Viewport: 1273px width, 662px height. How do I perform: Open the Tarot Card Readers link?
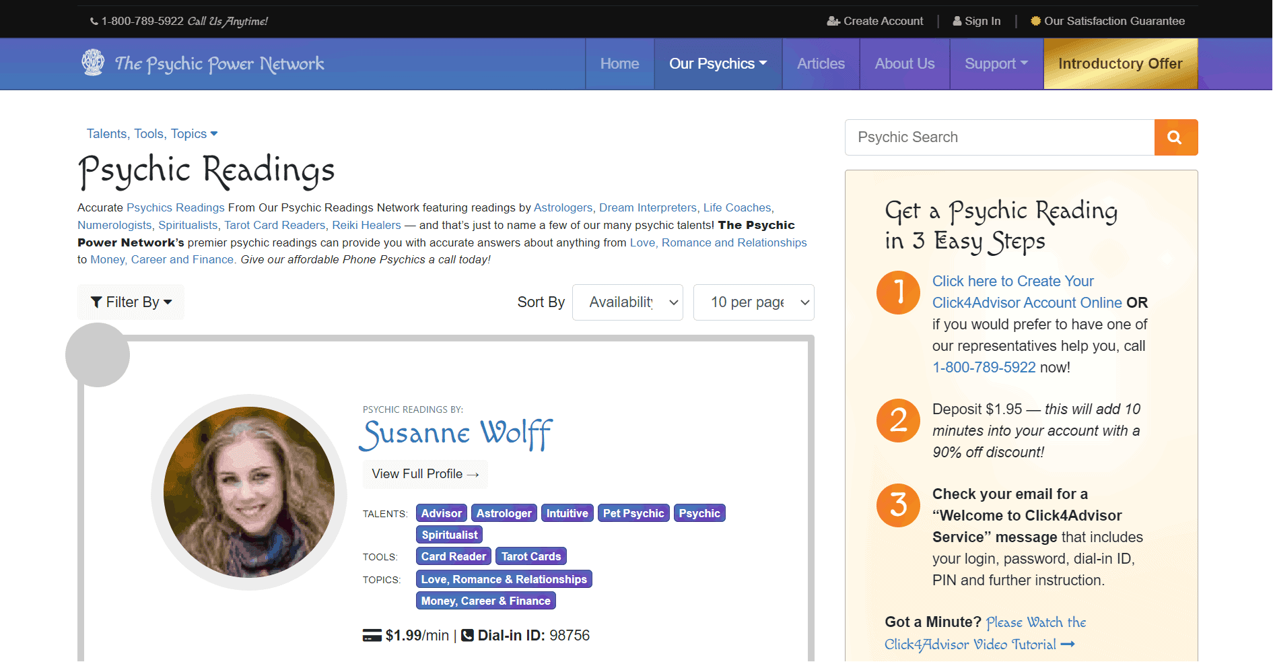tap(275, 226)
